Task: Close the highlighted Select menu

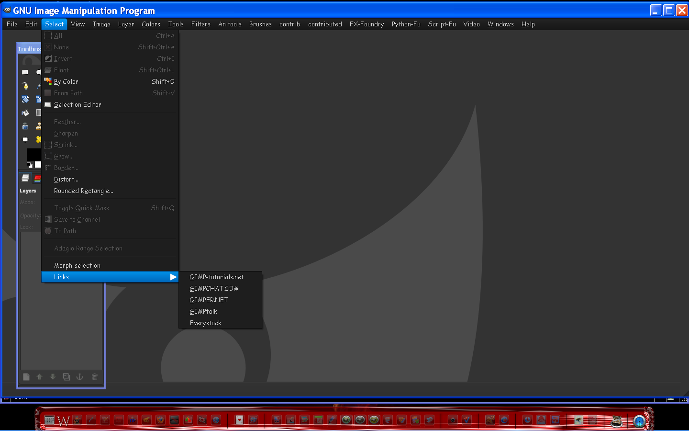Action: [55, 24]
